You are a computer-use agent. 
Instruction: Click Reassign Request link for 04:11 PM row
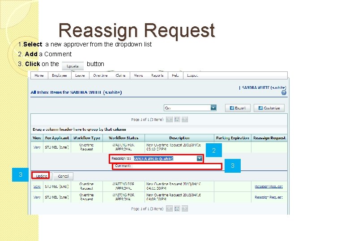pyautogui.click(x=268, y=187)
